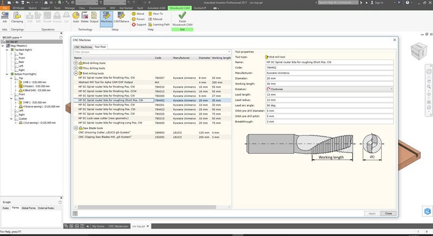
Task: Click the Undo arrow in title bar
Action: tap(28, 3)
